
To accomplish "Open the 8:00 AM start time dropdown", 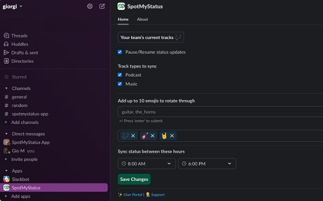I will [x=147, y=163].
